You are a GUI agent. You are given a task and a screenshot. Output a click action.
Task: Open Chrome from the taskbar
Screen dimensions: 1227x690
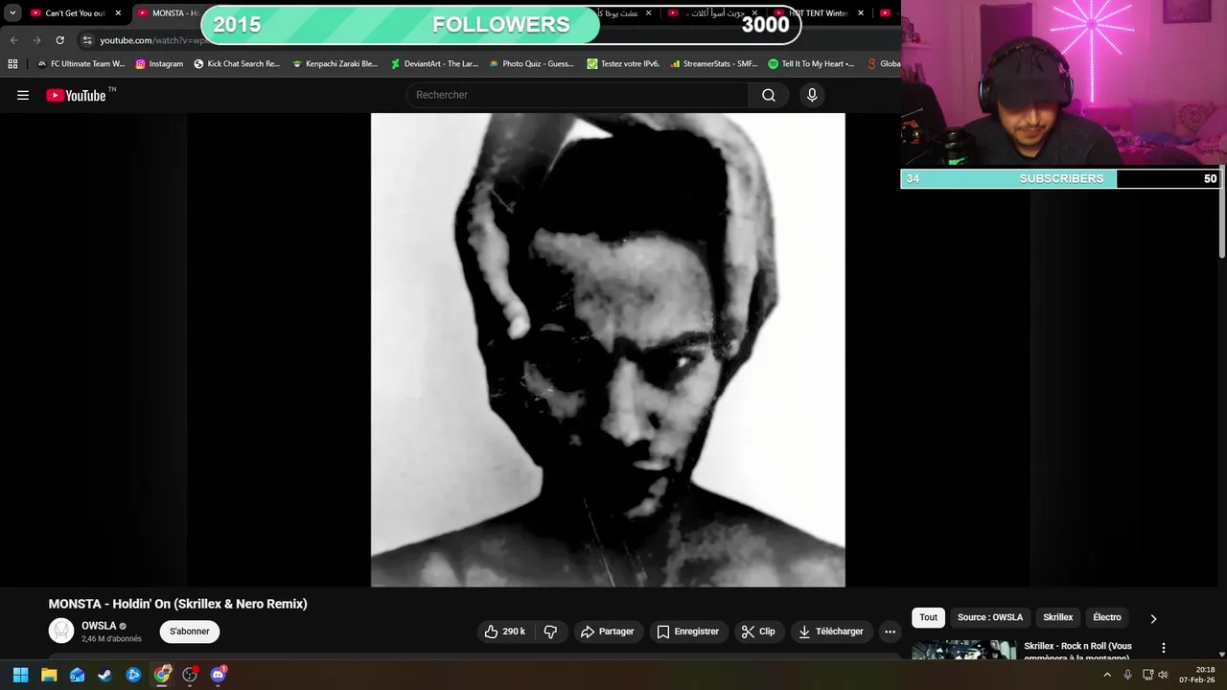[162, 675]
